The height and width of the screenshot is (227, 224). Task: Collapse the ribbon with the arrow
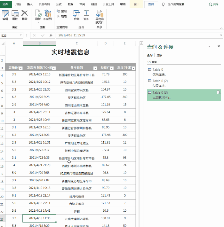click(221, 28)
